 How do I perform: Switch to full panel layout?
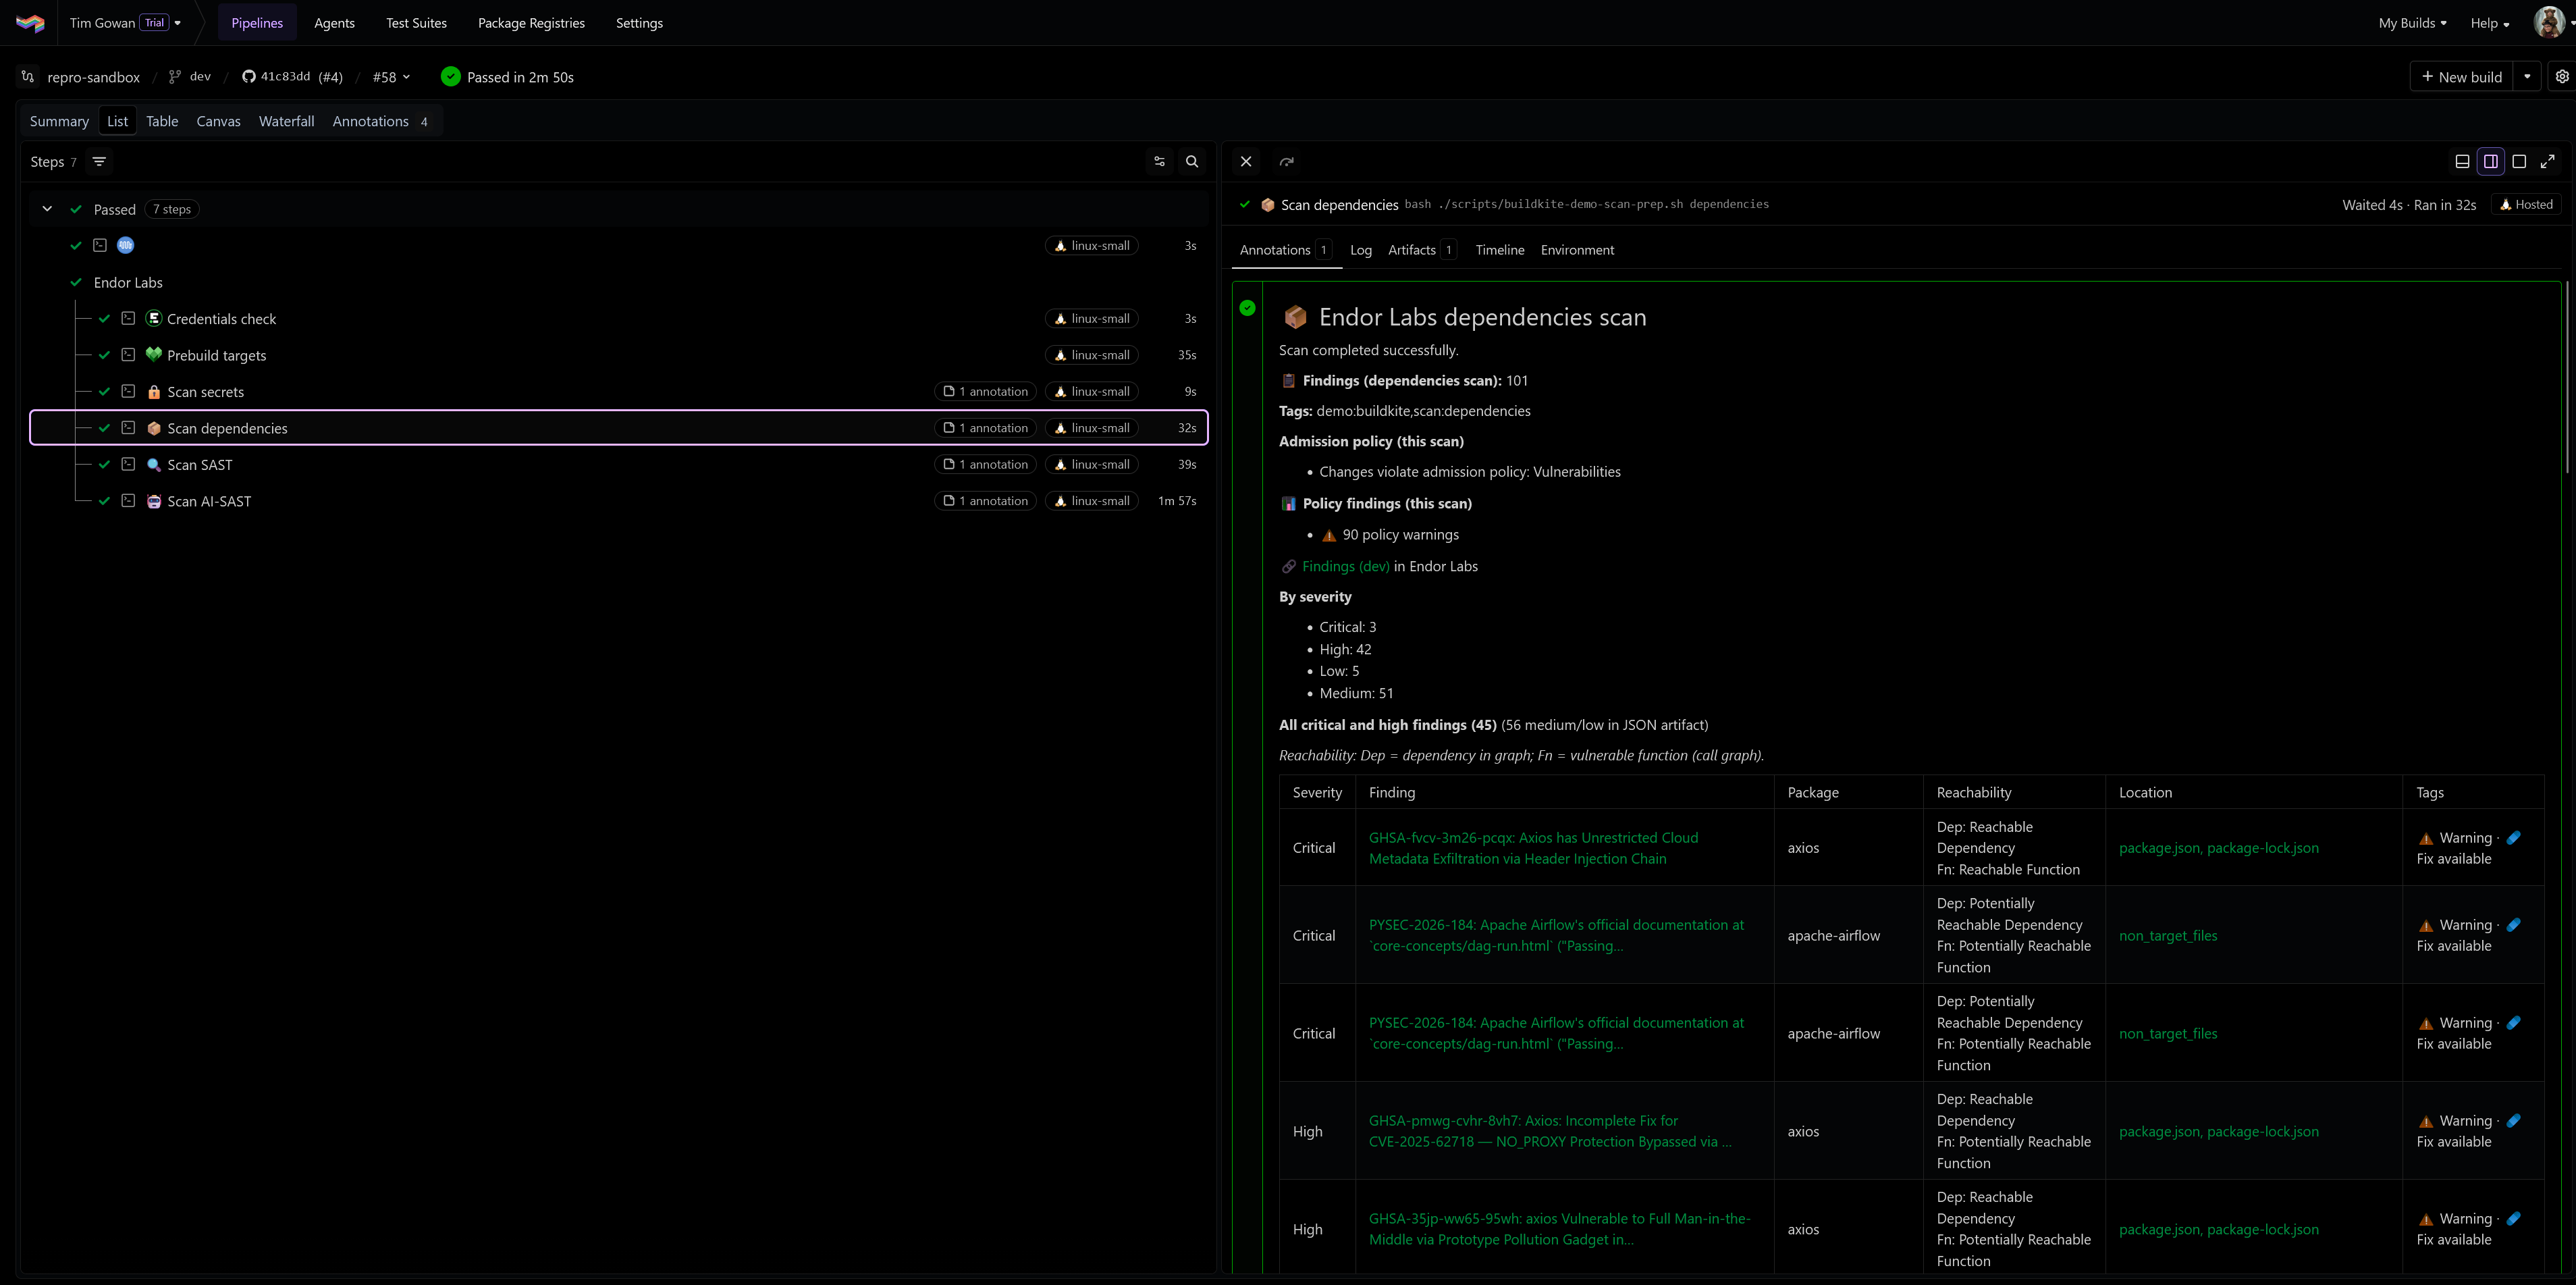point(2519,161)
